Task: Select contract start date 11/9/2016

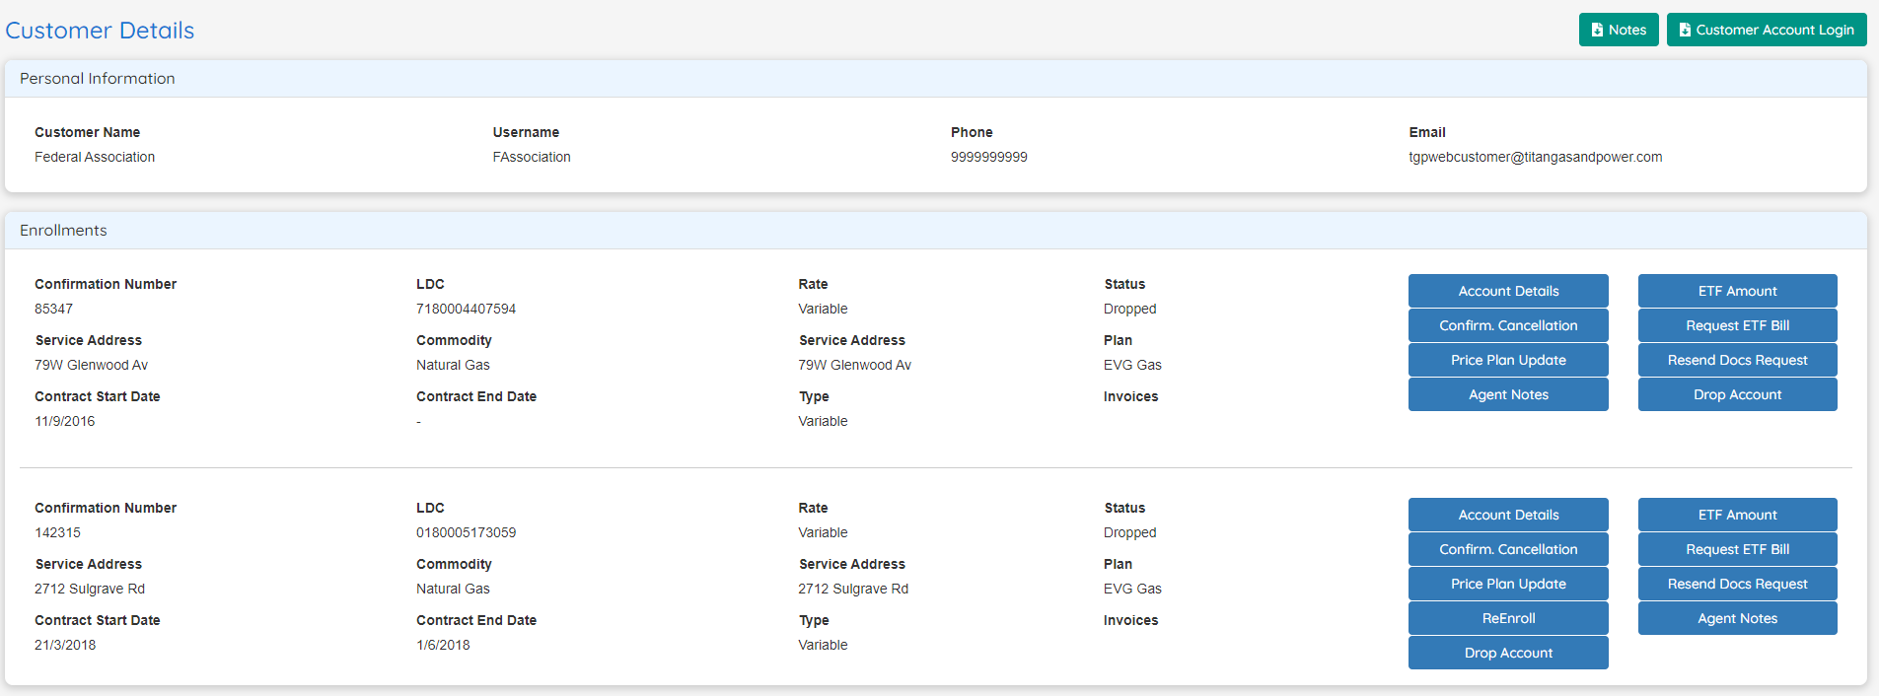Action: 65,421
